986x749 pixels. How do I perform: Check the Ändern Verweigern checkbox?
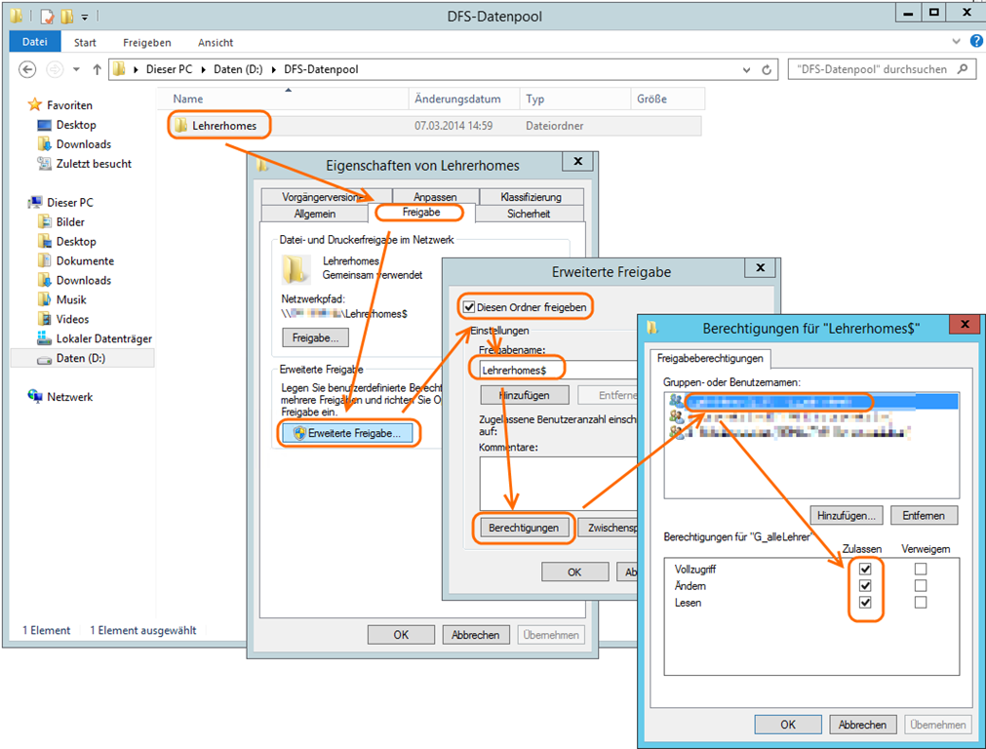(x=920, y=586)
